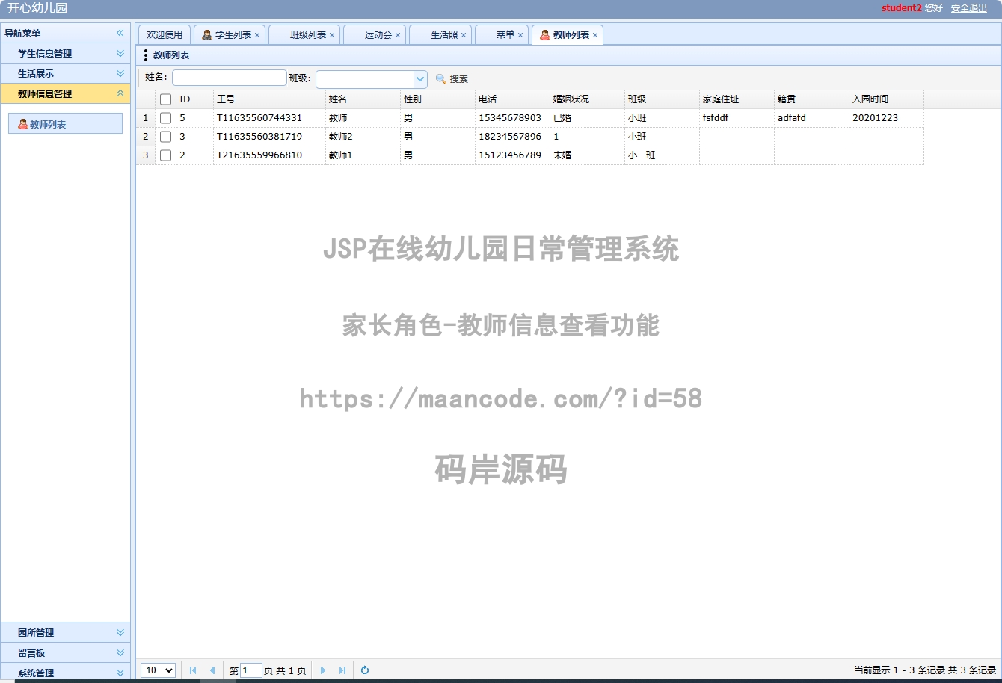
Task: Close the 教师列表 tab
Action: 595,35
